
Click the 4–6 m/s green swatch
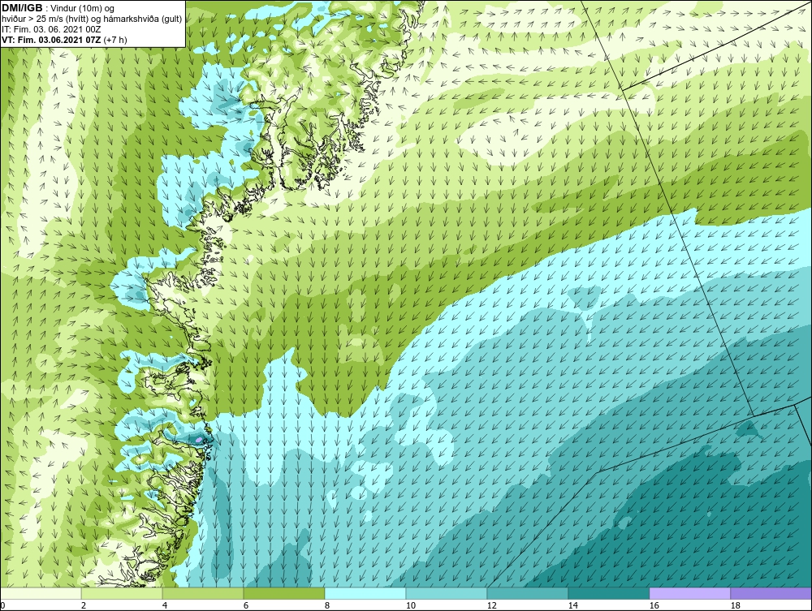203,593
